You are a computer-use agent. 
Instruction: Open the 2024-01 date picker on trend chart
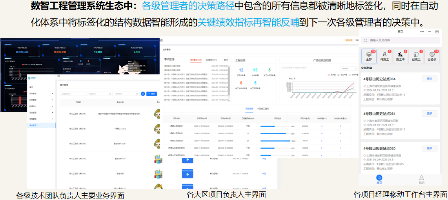tap(349, 68)
